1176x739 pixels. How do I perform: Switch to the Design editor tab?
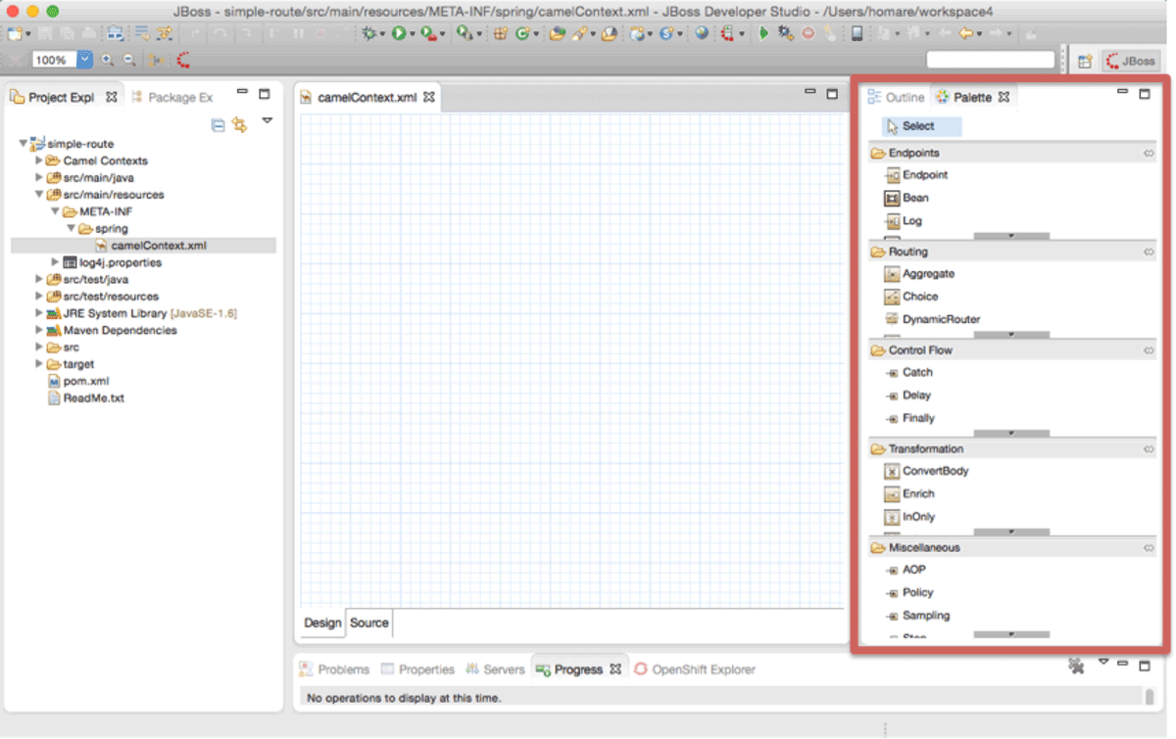(322, 623)
